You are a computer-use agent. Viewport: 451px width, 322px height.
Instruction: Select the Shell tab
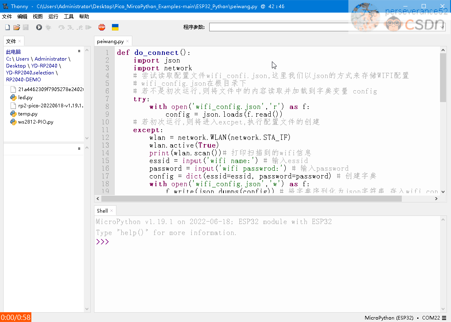(x=103, y=211)
